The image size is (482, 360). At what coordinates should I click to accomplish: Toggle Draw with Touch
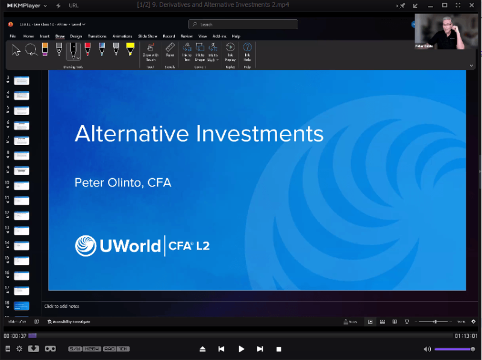(x=151, y=52)
